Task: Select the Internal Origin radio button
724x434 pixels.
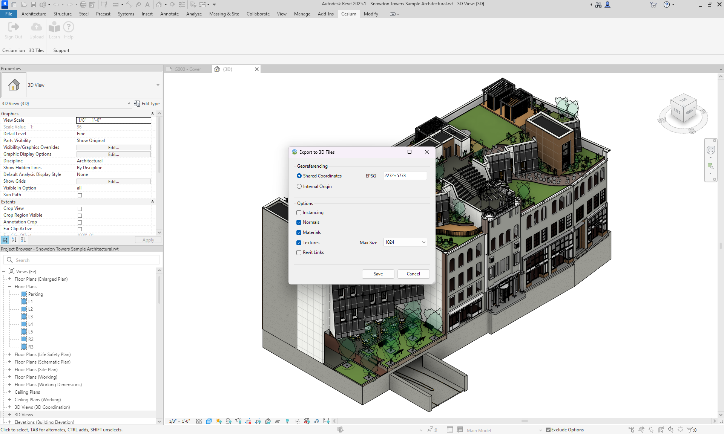Action: [299, 186]
